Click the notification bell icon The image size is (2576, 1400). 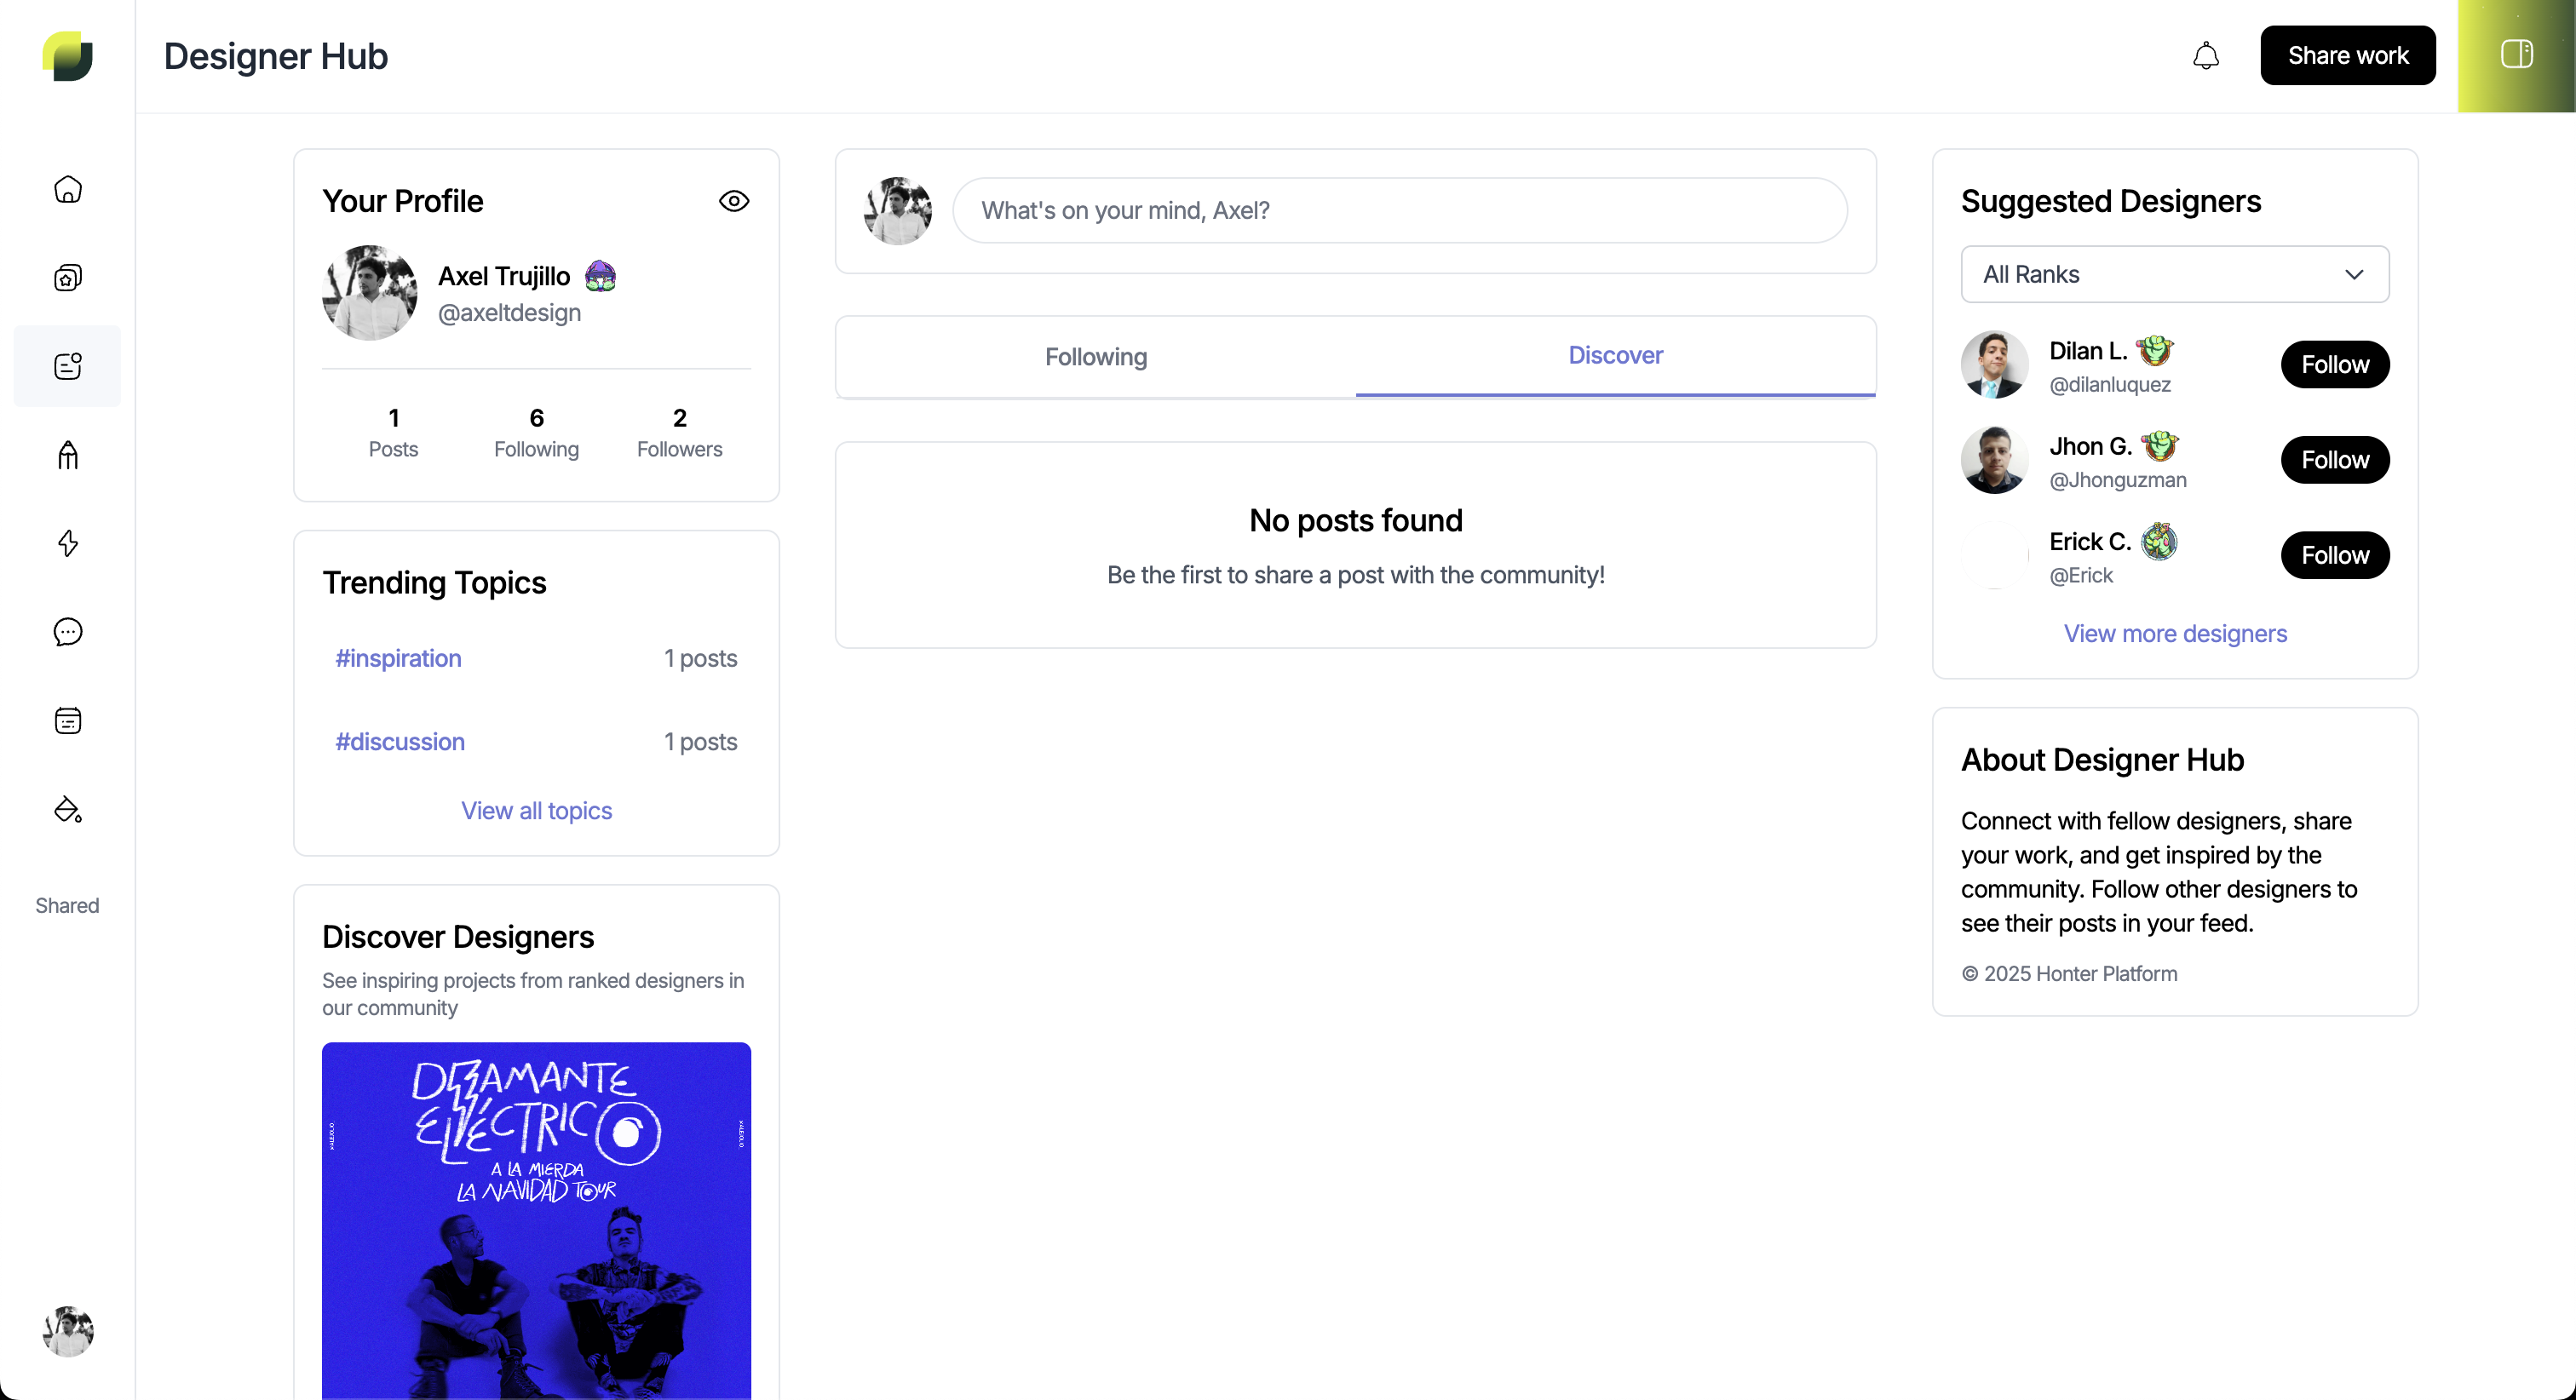2205,56
